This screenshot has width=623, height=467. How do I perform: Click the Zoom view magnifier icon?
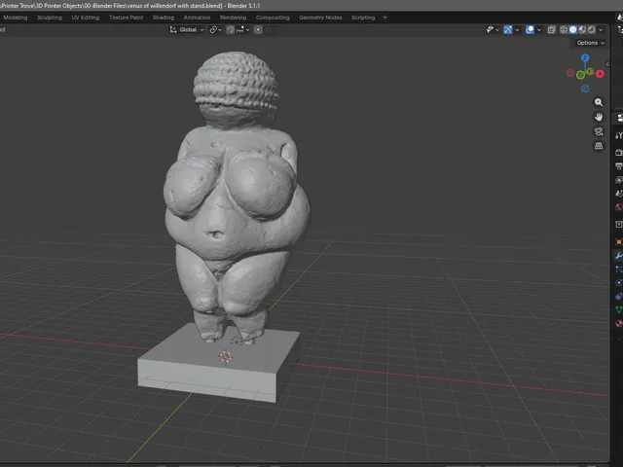[599, 102]
